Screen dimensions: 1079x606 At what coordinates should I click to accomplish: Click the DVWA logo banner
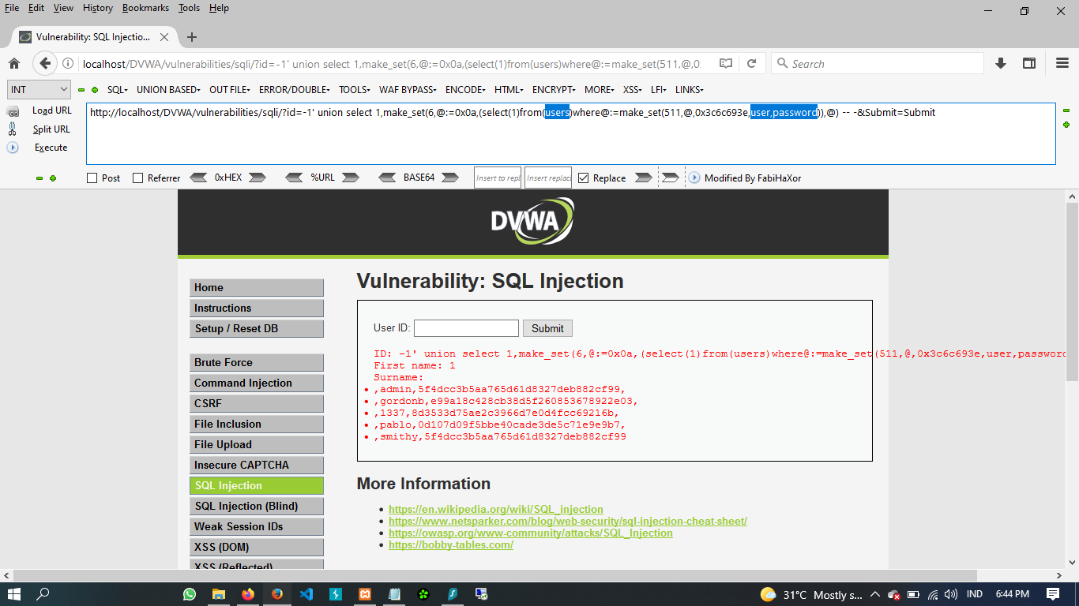pos(533,221)
